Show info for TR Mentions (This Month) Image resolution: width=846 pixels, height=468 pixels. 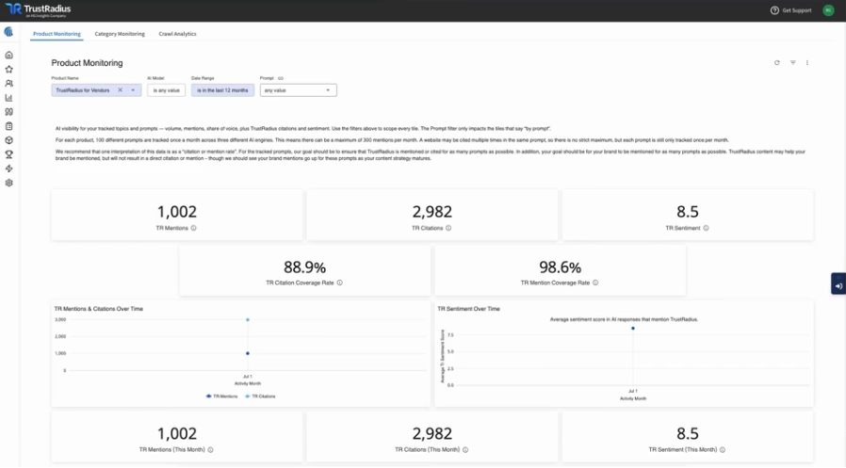click(x=210, y=450)
